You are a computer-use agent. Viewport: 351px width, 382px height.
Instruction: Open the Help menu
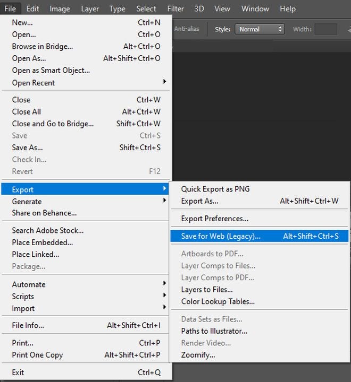[x=288, y=9]
